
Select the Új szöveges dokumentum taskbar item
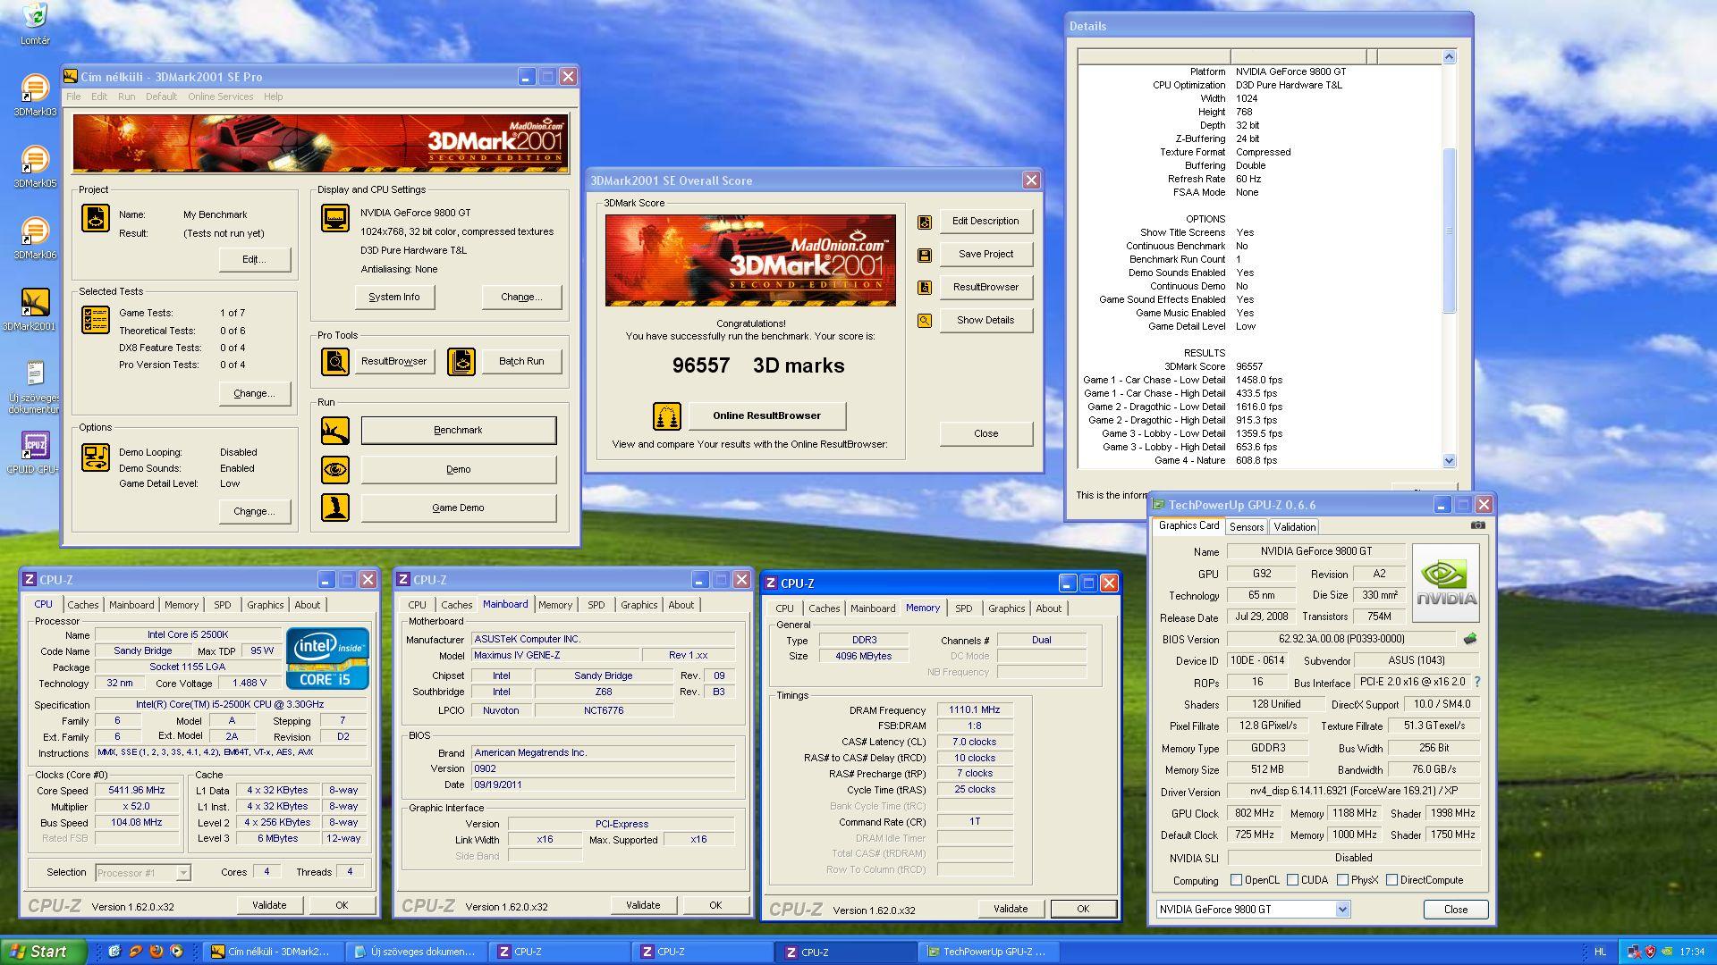tap(418, 952)
